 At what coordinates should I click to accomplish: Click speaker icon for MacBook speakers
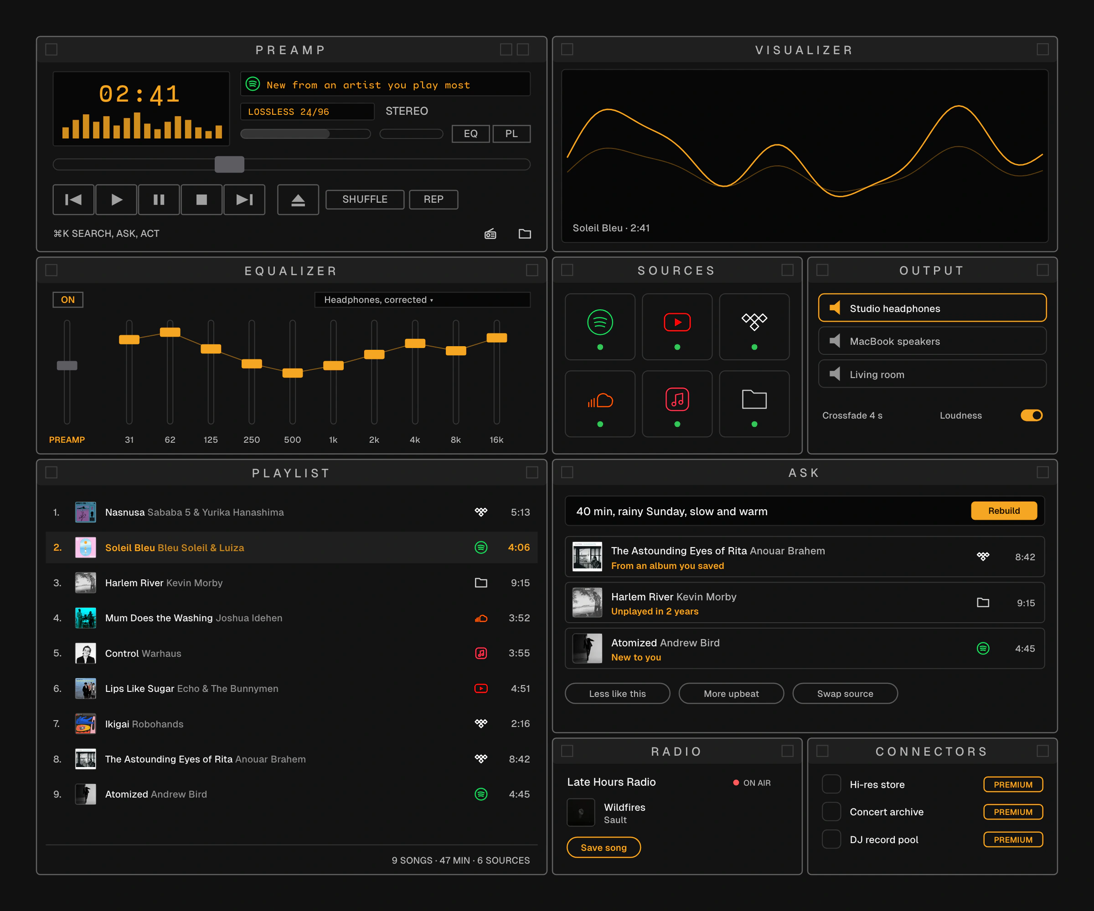click(x=835, y=341)
